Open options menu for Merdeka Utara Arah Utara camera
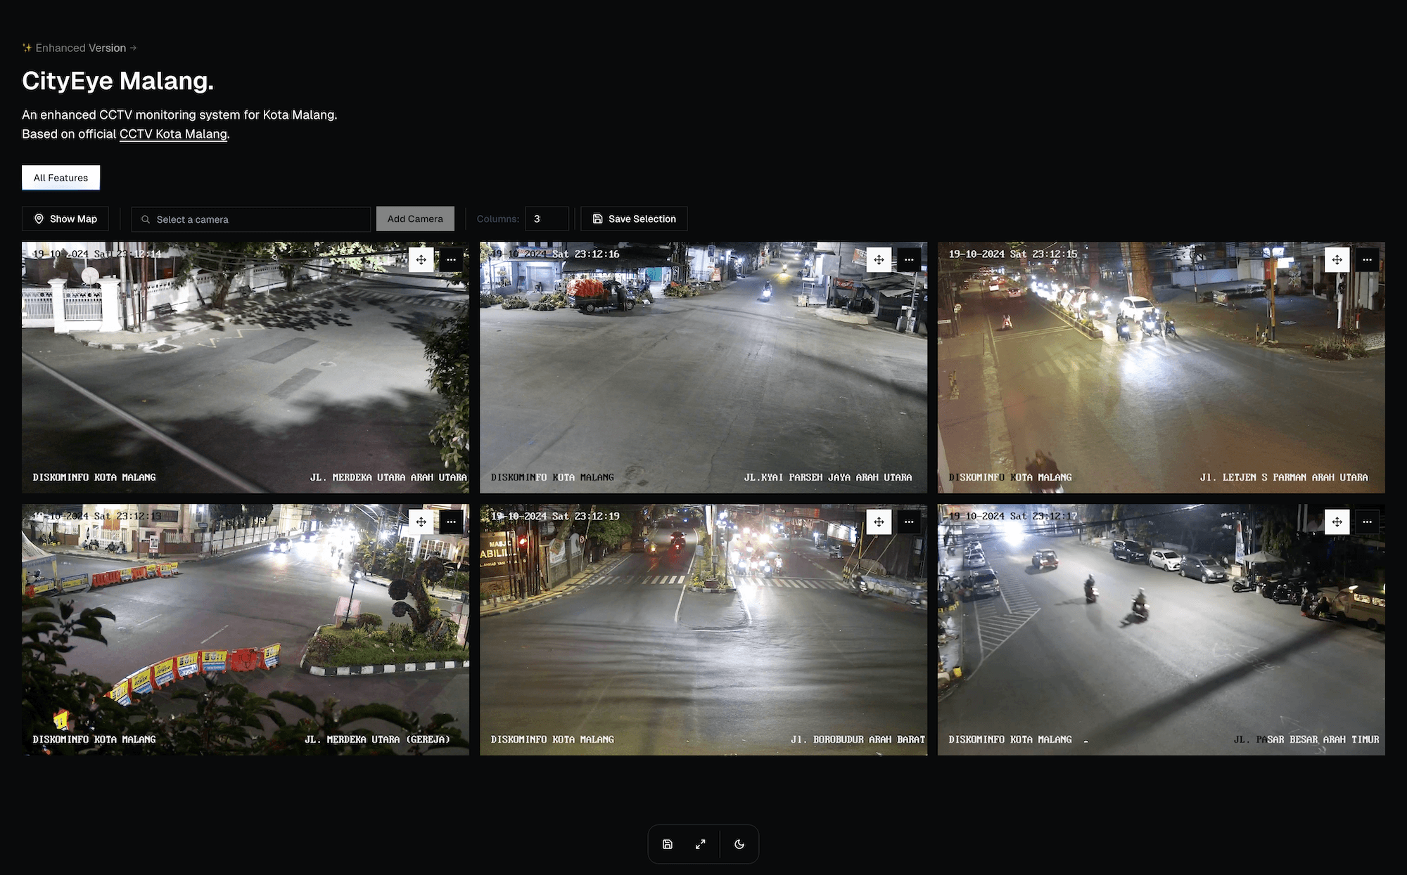1407x875 pixels. pos(451,260)
